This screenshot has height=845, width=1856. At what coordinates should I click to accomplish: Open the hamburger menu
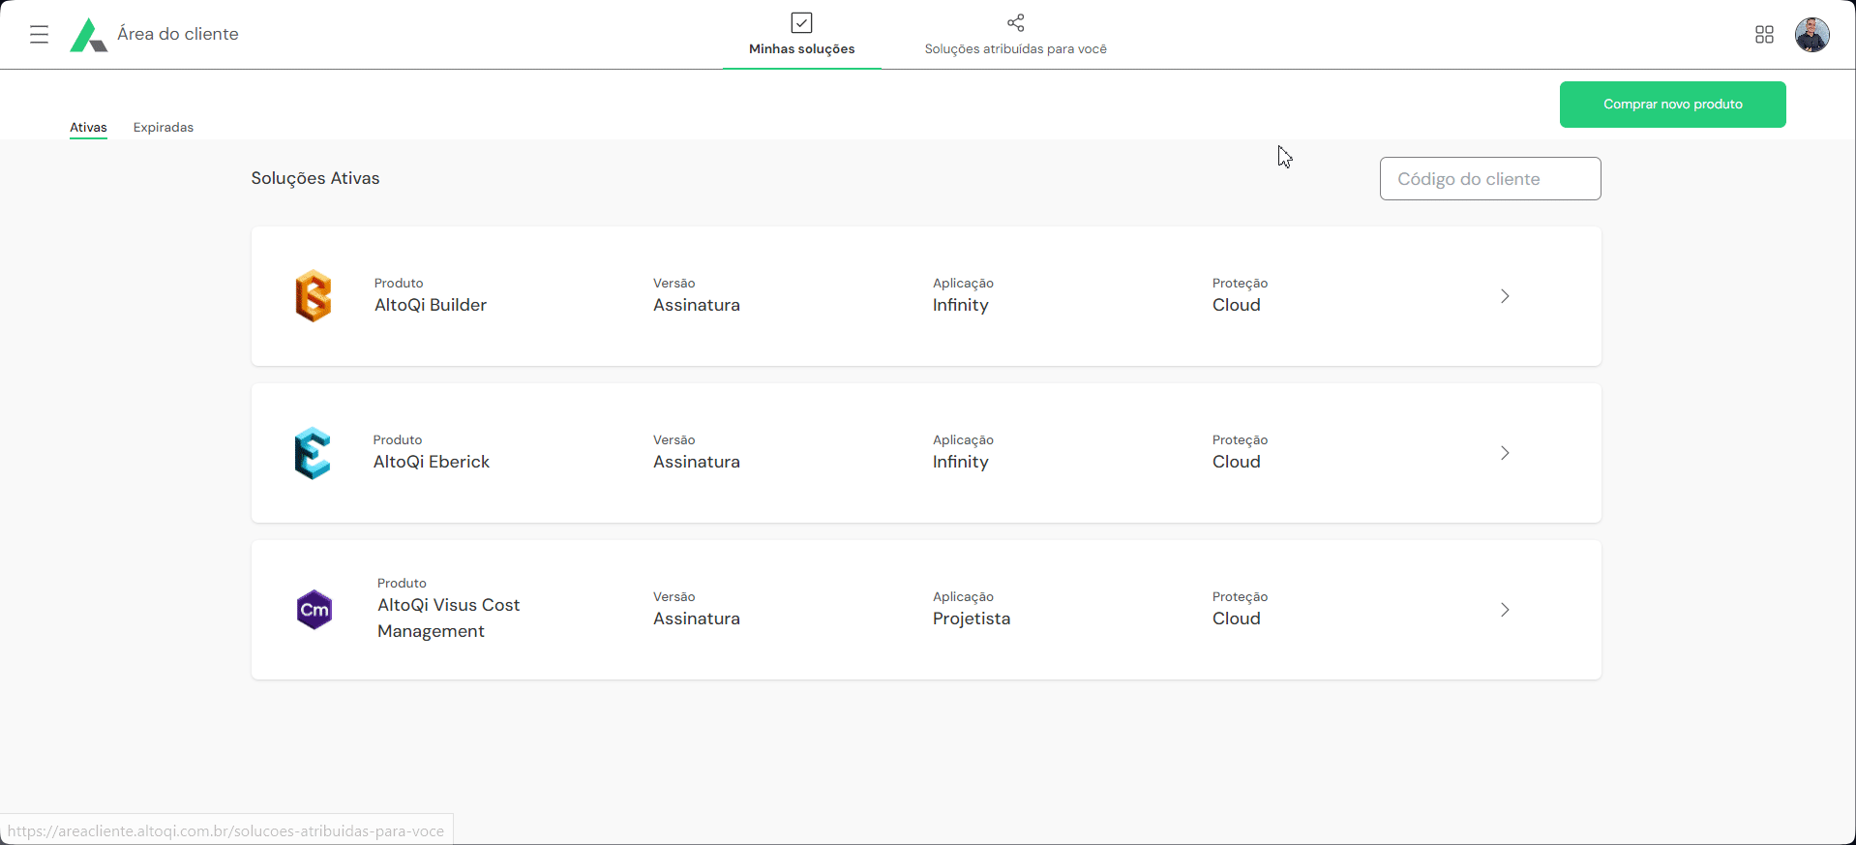39,35
